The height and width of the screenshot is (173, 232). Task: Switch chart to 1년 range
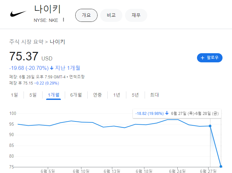(116, 95)
